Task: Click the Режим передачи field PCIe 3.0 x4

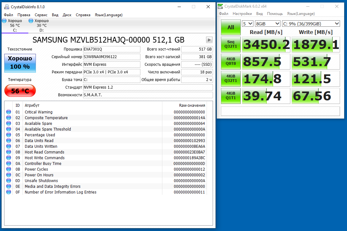Action: [x=111, y=72]
